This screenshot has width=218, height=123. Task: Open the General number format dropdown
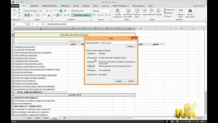pos(110,11)
